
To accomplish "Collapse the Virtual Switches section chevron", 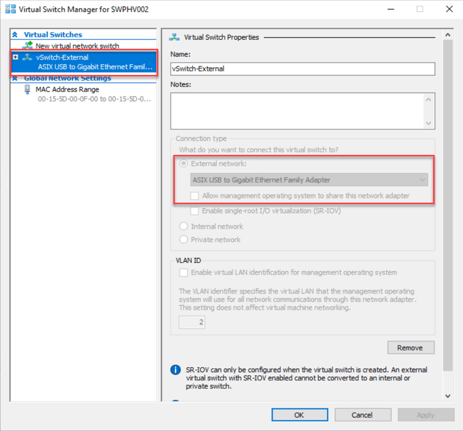I will pos(15,35).
